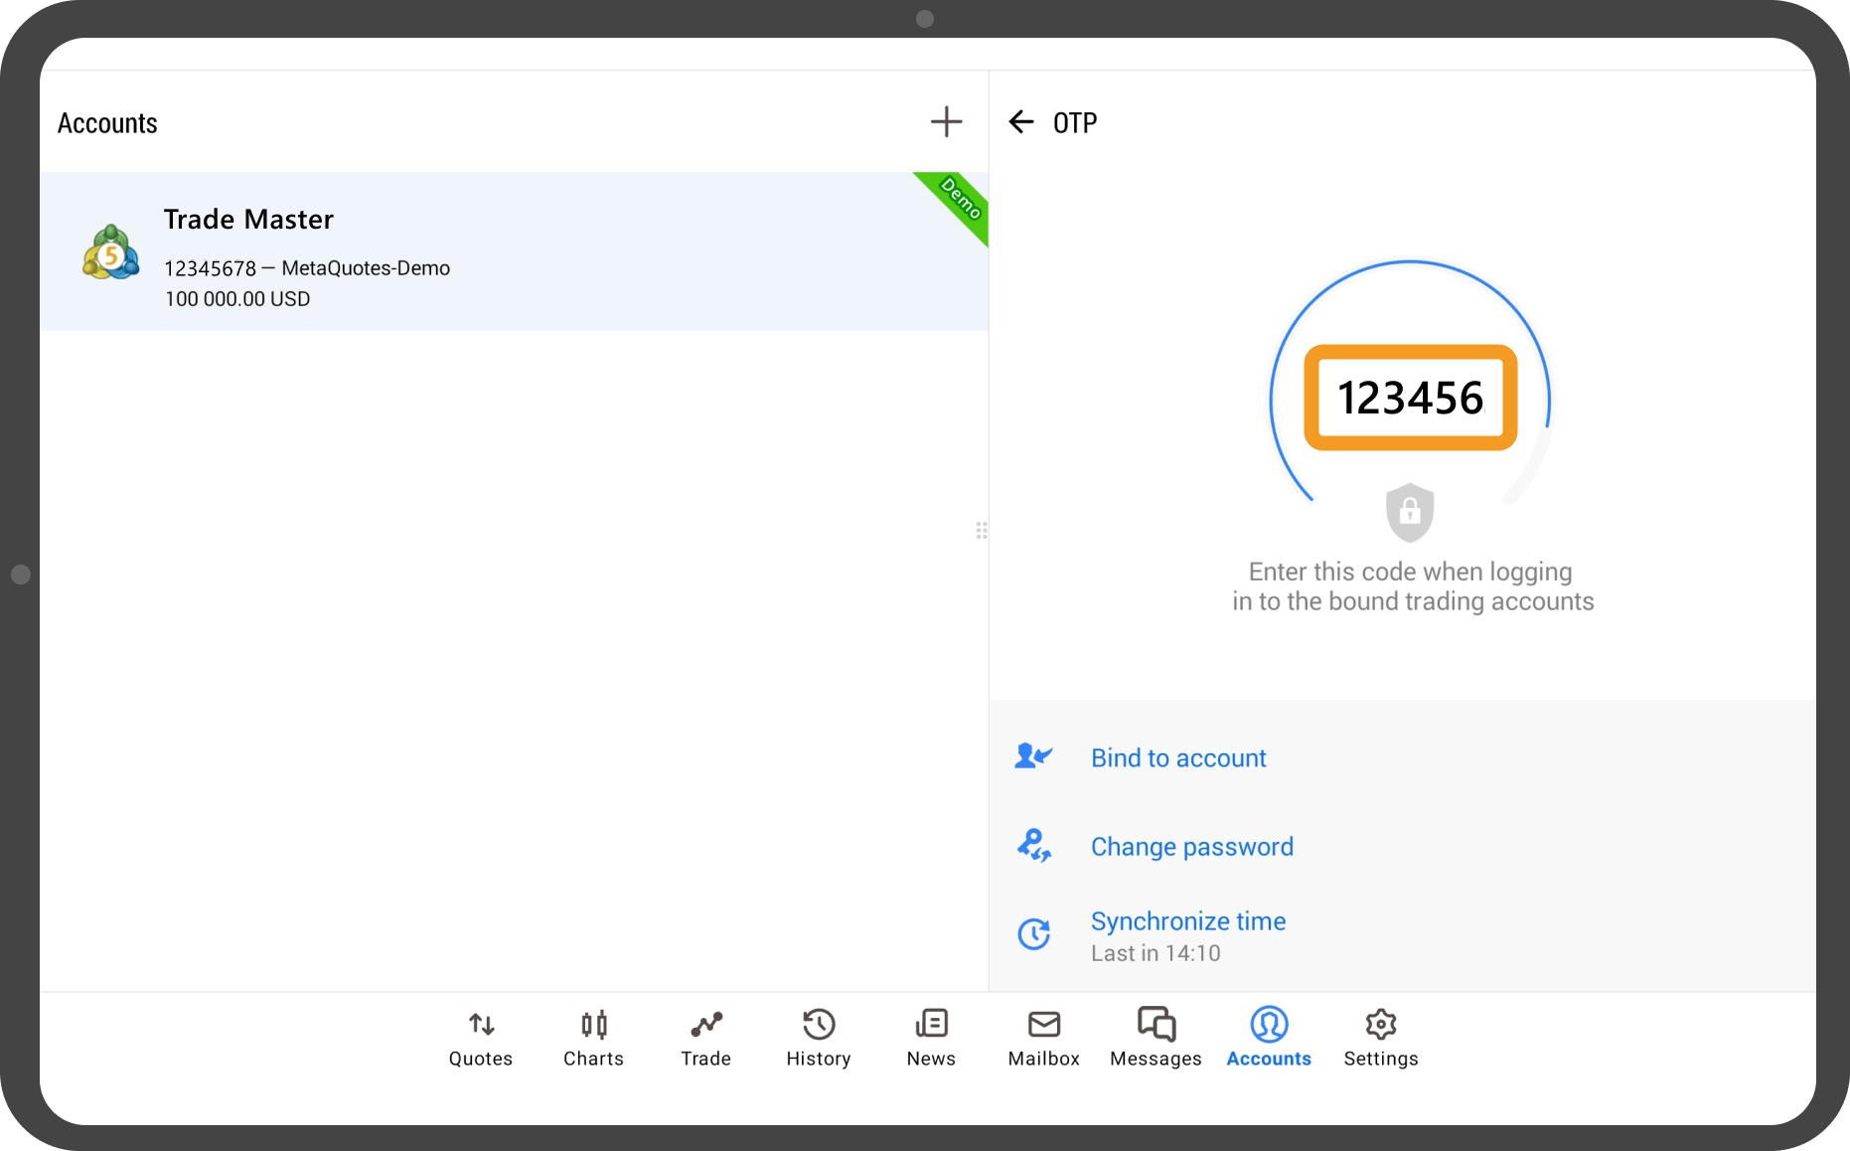Tap the plus icon to add account
The height and width of the screenshot is (1151, 1850).
click(946, 122)
